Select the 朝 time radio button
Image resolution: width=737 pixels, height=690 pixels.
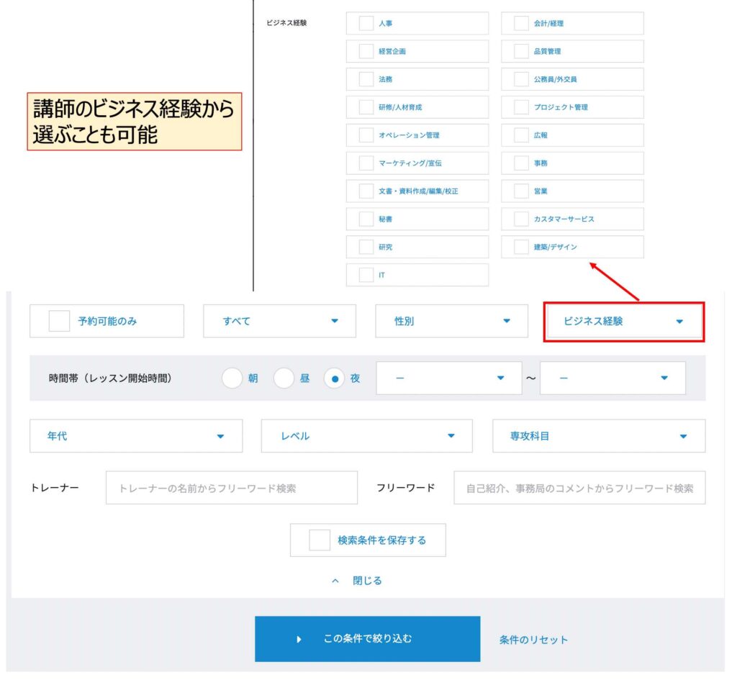point(232,378)
